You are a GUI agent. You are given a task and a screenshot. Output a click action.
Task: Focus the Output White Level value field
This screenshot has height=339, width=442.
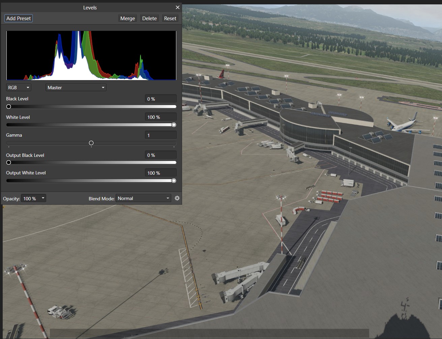(x=160, y=173)
